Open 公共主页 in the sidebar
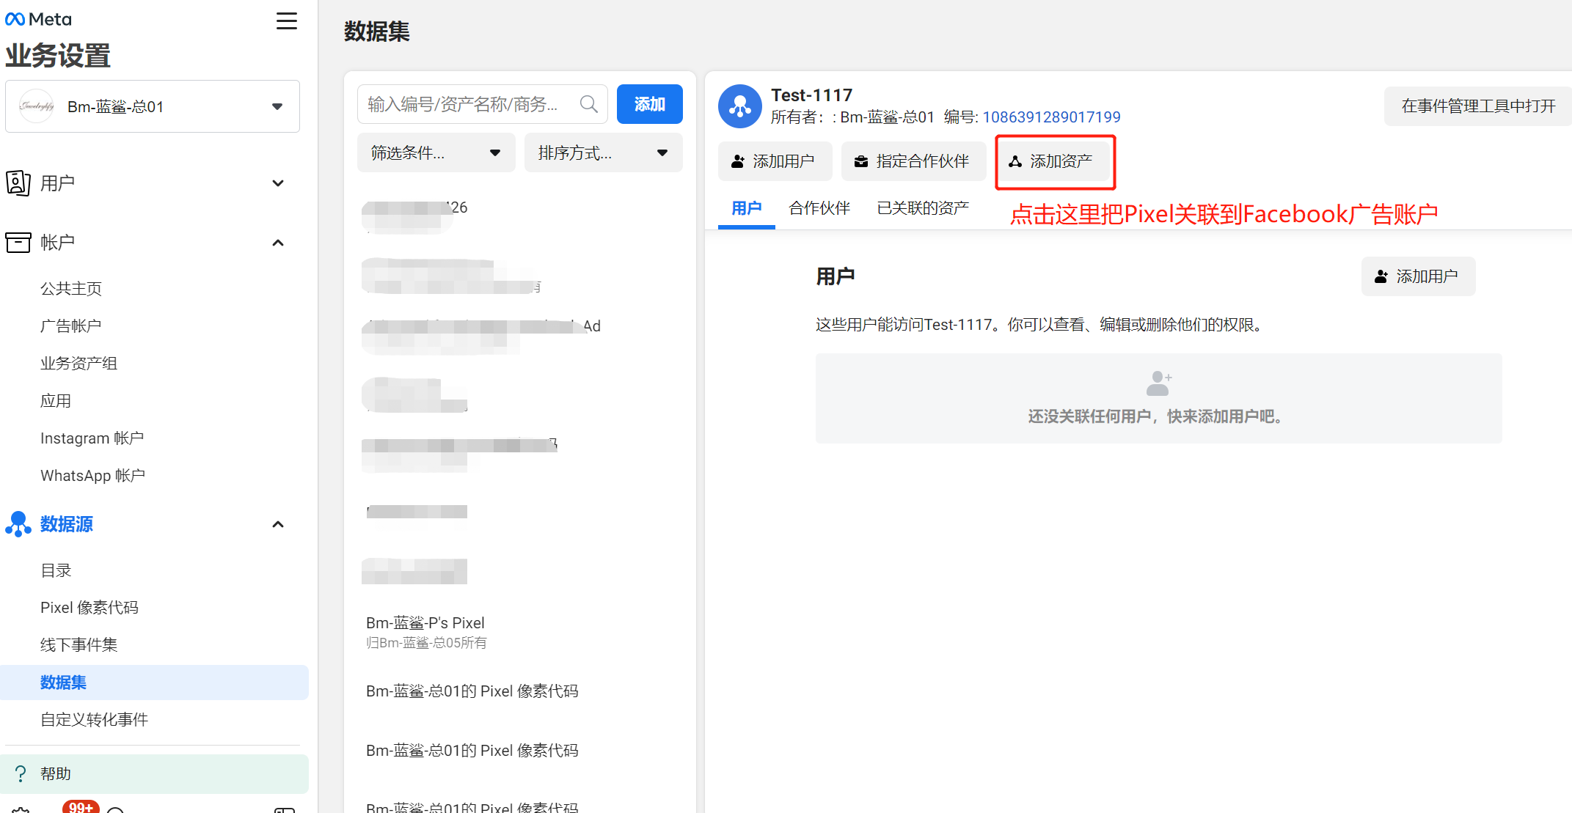Viewport: 1572px width, 813px height. [71, 288]
